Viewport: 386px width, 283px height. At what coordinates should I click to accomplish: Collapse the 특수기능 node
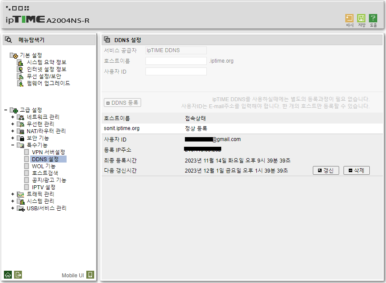pyautogui.click(x=13, y=145)
